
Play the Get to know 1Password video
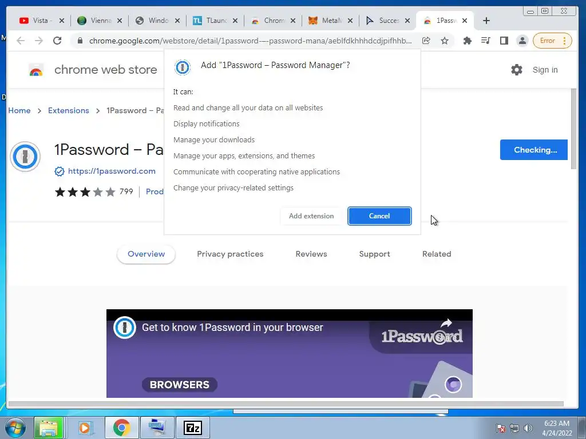[x=289, y=353]
